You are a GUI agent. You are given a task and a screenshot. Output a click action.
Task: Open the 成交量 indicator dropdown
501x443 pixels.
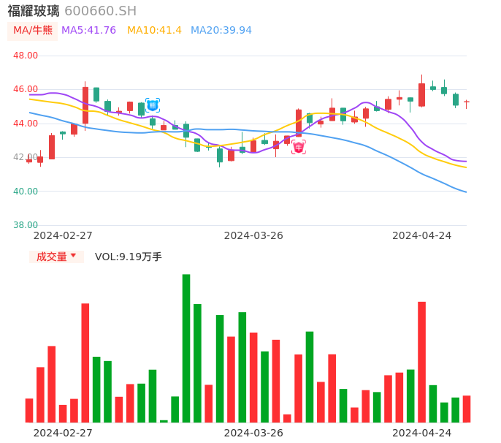(56, 257)
